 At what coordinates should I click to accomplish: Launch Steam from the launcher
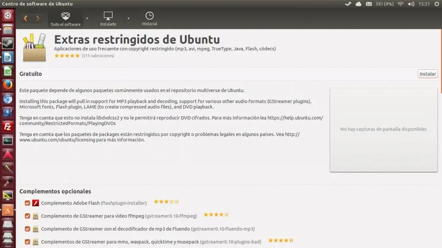[x=8, y=43]
